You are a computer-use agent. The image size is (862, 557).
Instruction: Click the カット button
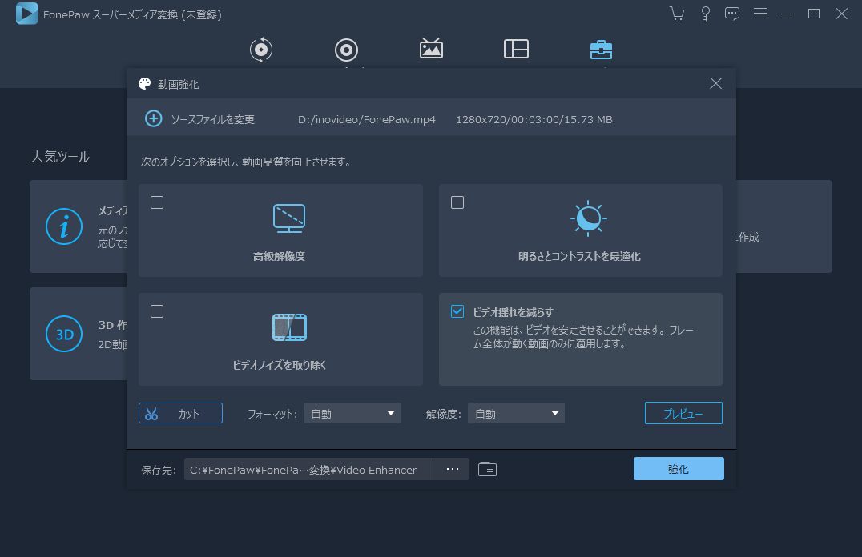click(x=180, y=413)
